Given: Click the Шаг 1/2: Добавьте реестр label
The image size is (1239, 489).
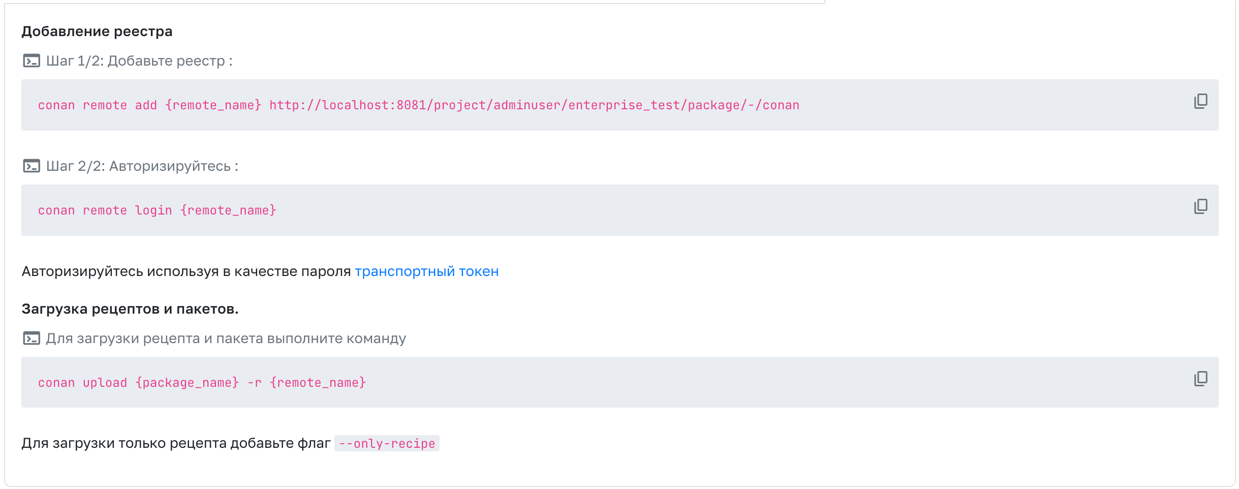Looking at the screenshot, I should pos(139,61).
